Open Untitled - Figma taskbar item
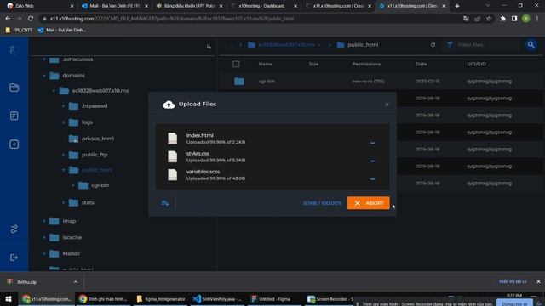This screenshot has width=545, height=306. coord(271,298)
